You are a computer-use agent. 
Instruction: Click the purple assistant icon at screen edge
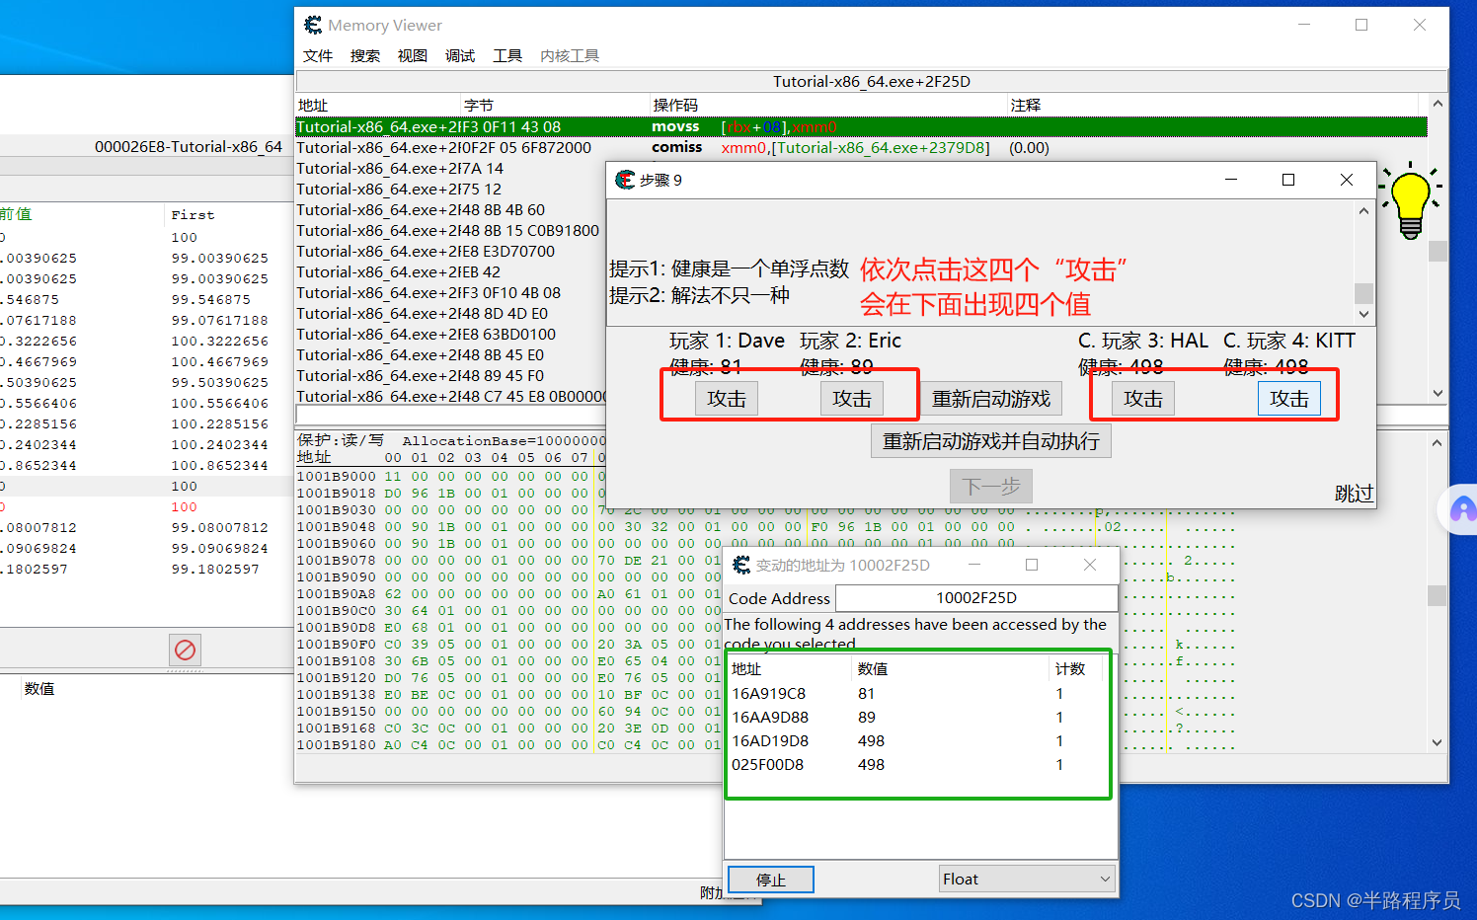tap(1463, 509)
